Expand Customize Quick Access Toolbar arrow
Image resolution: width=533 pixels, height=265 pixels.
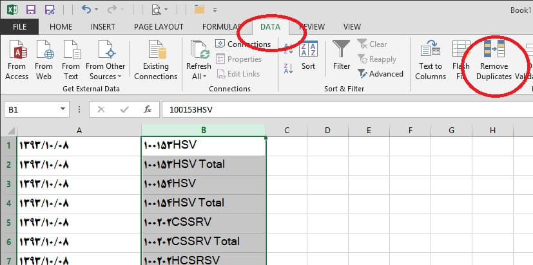(x=215, y=10)
